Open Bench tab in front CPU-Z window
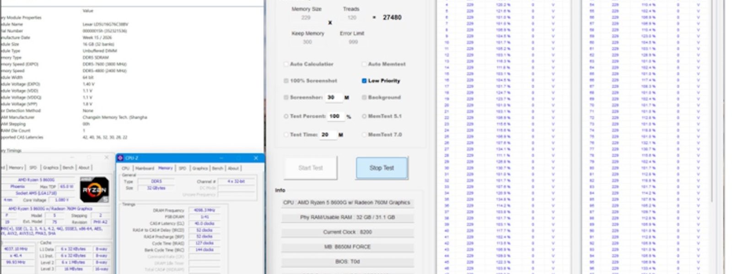This screenshot has height=274, width=732. [x=217, y=169]
